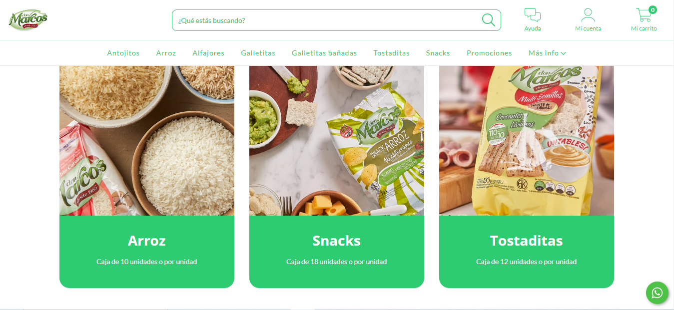The image size is (674, 310).
Task: Focus the ¿Qué estás buscando? search field
Action: (x=336, y=20)
